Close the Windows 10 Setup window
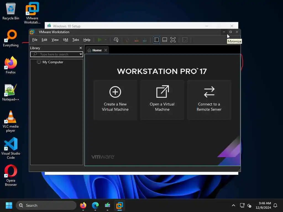 [x=232, y=26]
